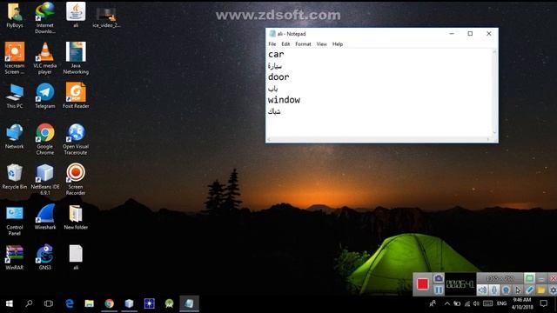The width and height of the screenshot is (557, 313).
Task: Show hidden system tray icons
Action: pyautogui.click(x=447, y=303)
